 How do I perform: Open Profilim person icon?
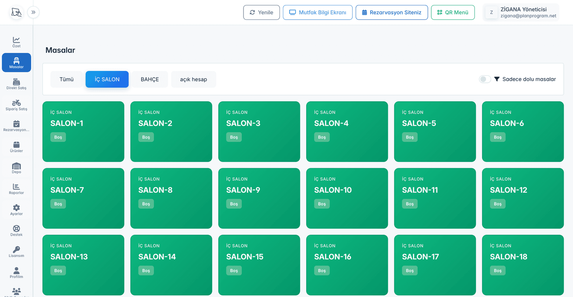click(x=16, y=270)
